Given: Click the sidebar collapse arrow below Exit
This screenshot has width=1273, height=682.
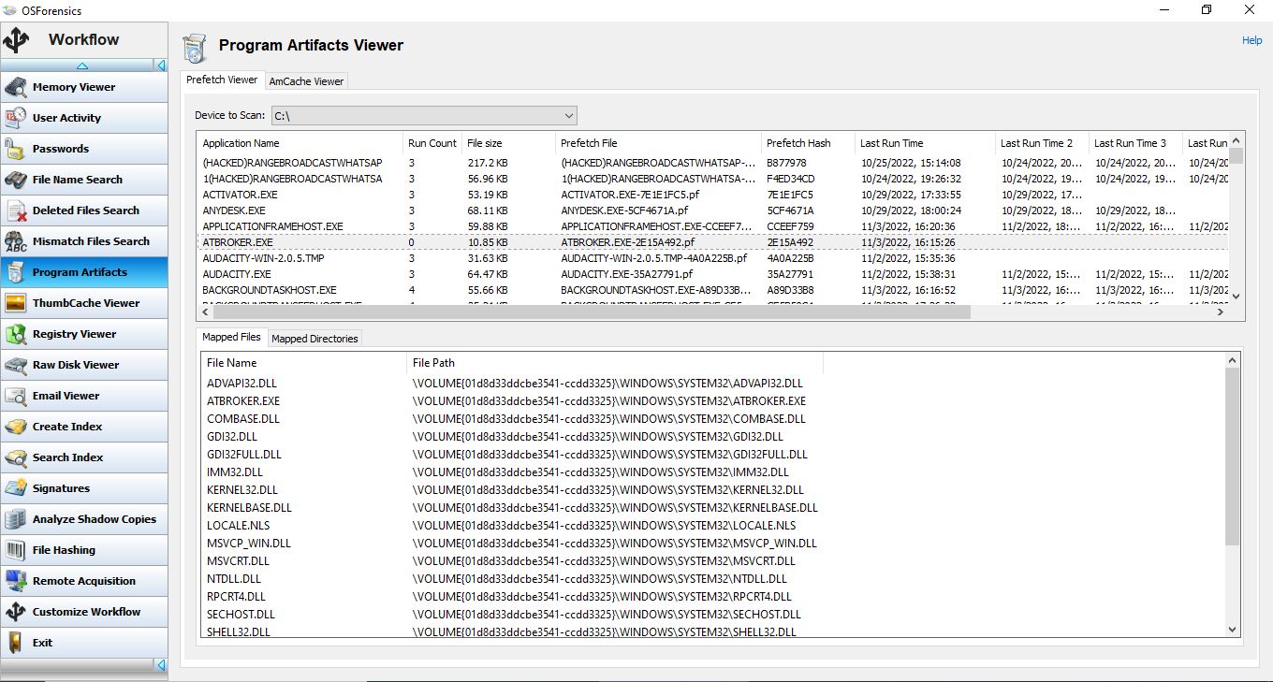Looking at the screenshot, I should coord(161,665).
